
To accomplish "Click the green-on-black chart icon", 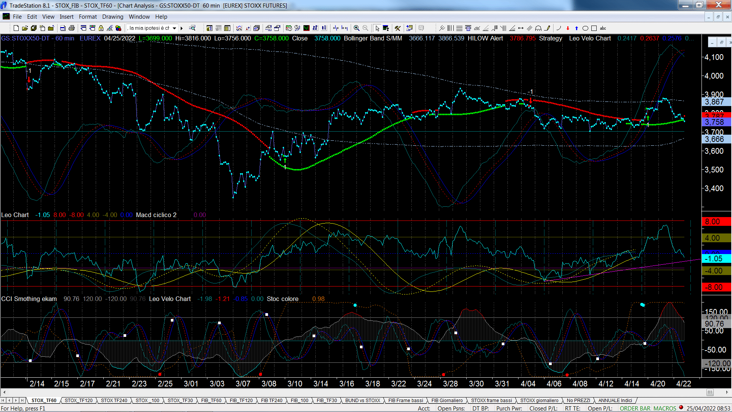I will [306, 28].
